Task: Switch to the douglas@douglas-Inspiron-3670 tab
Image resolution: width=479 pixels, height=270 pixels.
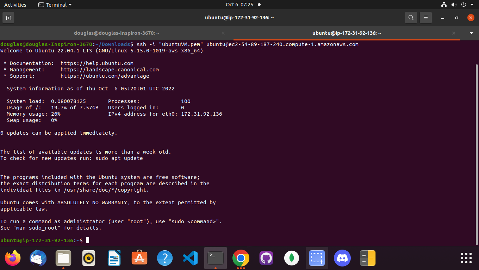Action: click(116, 33)
